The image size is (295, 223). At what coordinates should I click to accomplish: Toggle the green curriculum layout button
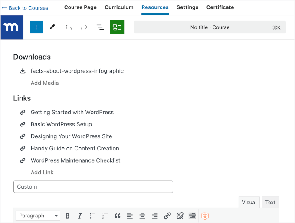point(117,27)
